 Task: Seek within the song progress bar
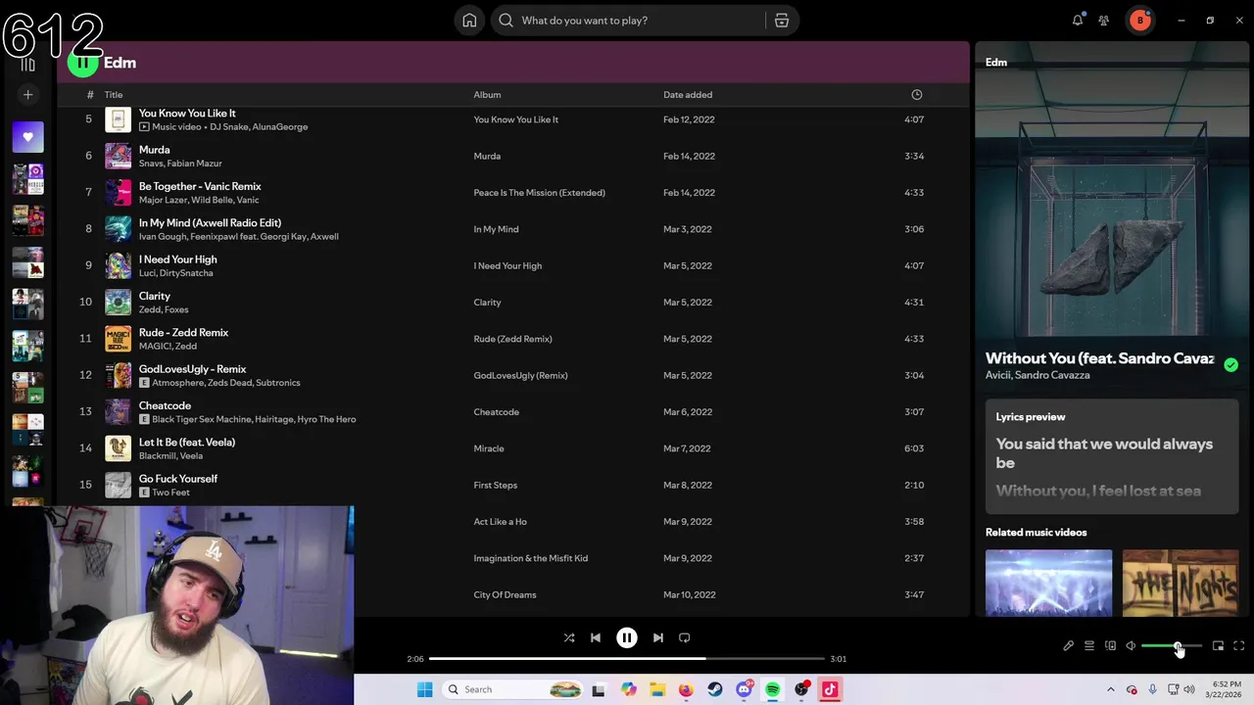click(x=627, y=659)
